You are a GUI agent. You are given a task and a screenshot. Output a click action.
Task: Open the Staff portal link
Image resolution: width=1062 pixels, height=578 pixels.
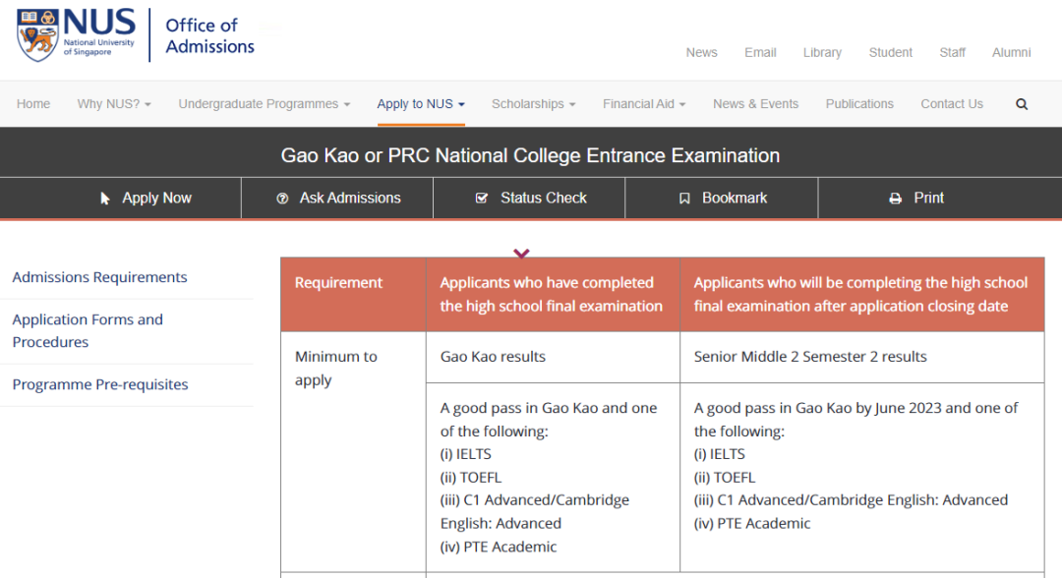(952, 53)
